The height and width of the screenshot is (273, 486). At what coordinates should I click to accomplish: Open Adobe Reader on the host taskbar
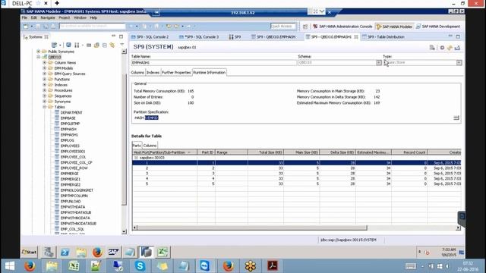[273, 266]
